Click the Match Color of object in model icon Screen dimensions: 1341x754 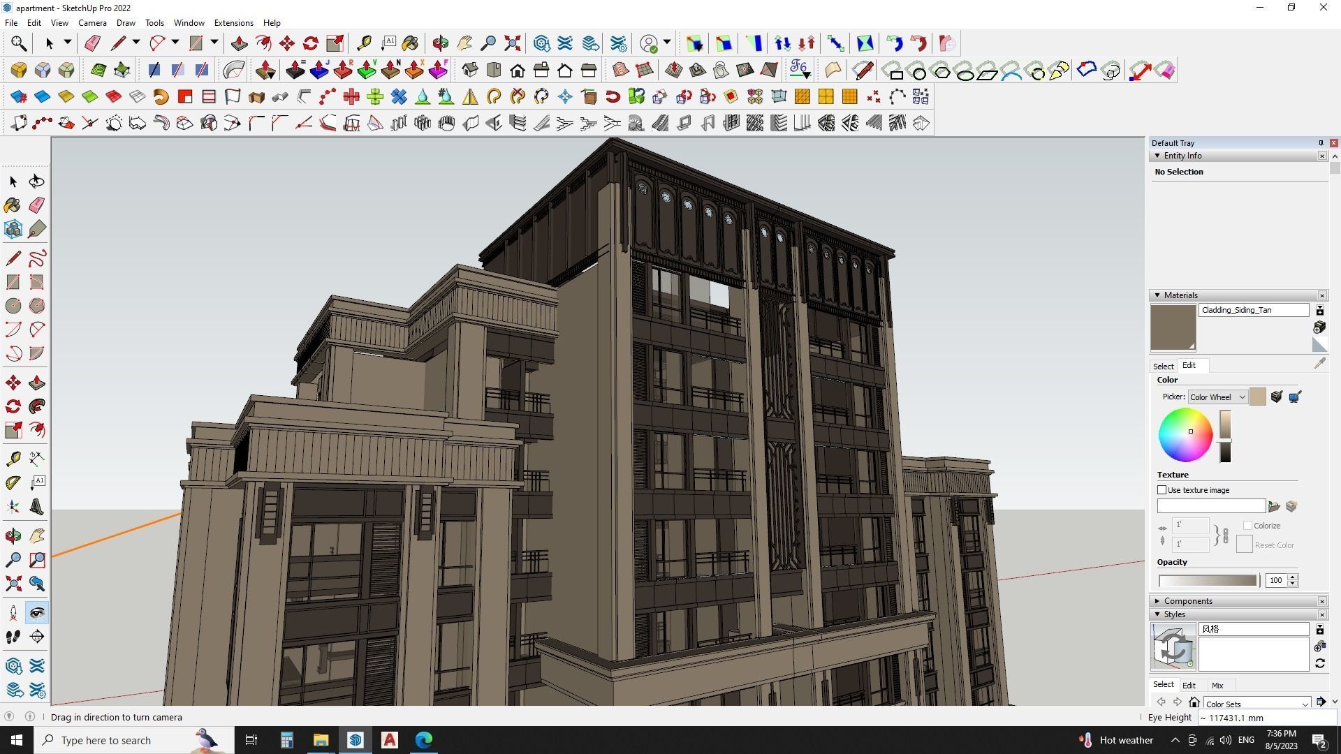click(x=1277, y=397)
